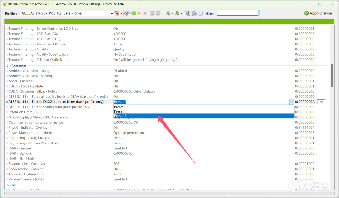Select the rBAR - Feature row
339x198 pixels.
coord(20,148)
